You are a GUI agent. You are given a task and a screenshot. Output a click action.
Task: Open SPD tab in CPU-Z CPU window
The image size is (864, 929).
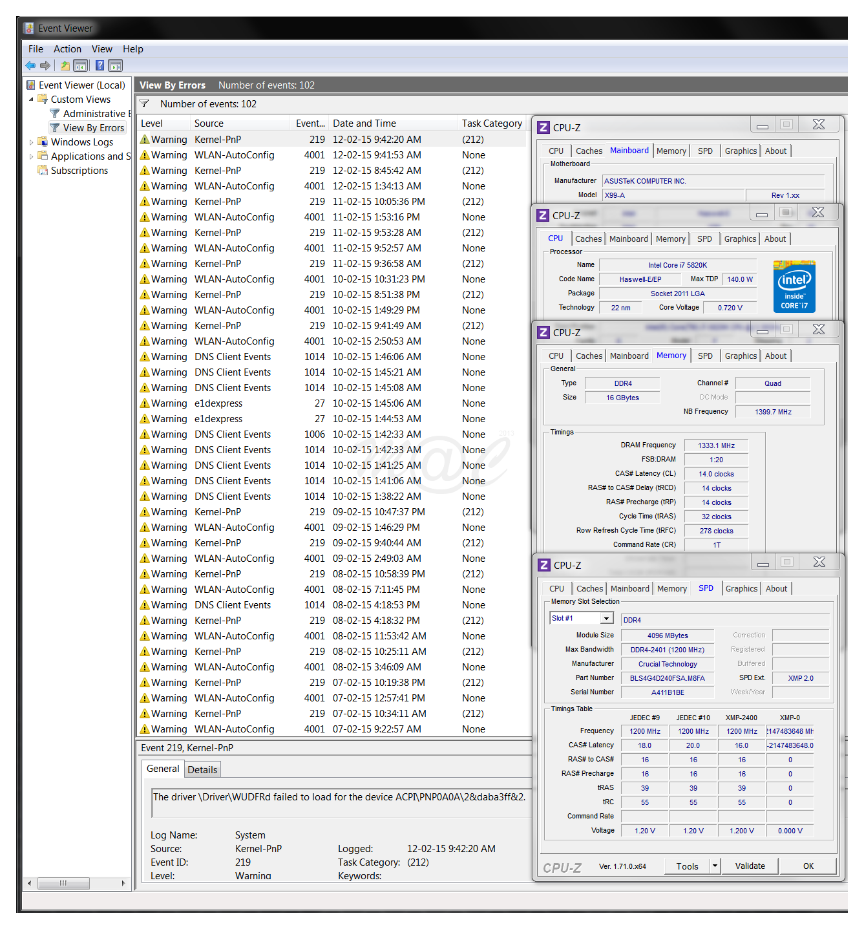pos(704,239)
